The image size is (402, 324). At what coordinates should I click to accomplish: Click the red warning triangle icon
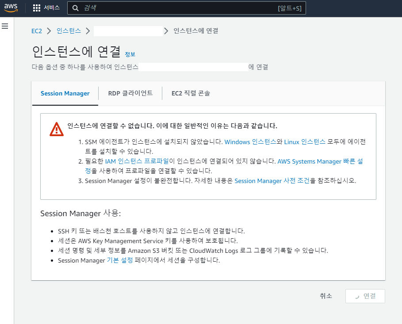[57, 129]
